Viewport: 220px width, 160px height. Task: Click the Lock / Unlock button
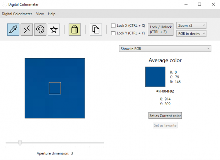point(161,29)
